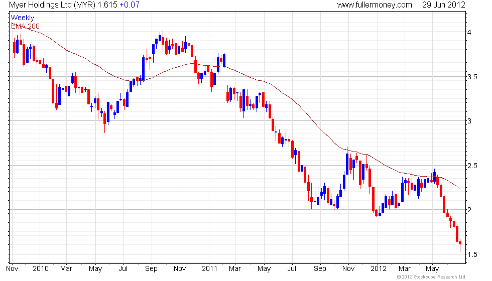Click the x-axis label 2011
The image size is (492, 281).
(210, 269)
